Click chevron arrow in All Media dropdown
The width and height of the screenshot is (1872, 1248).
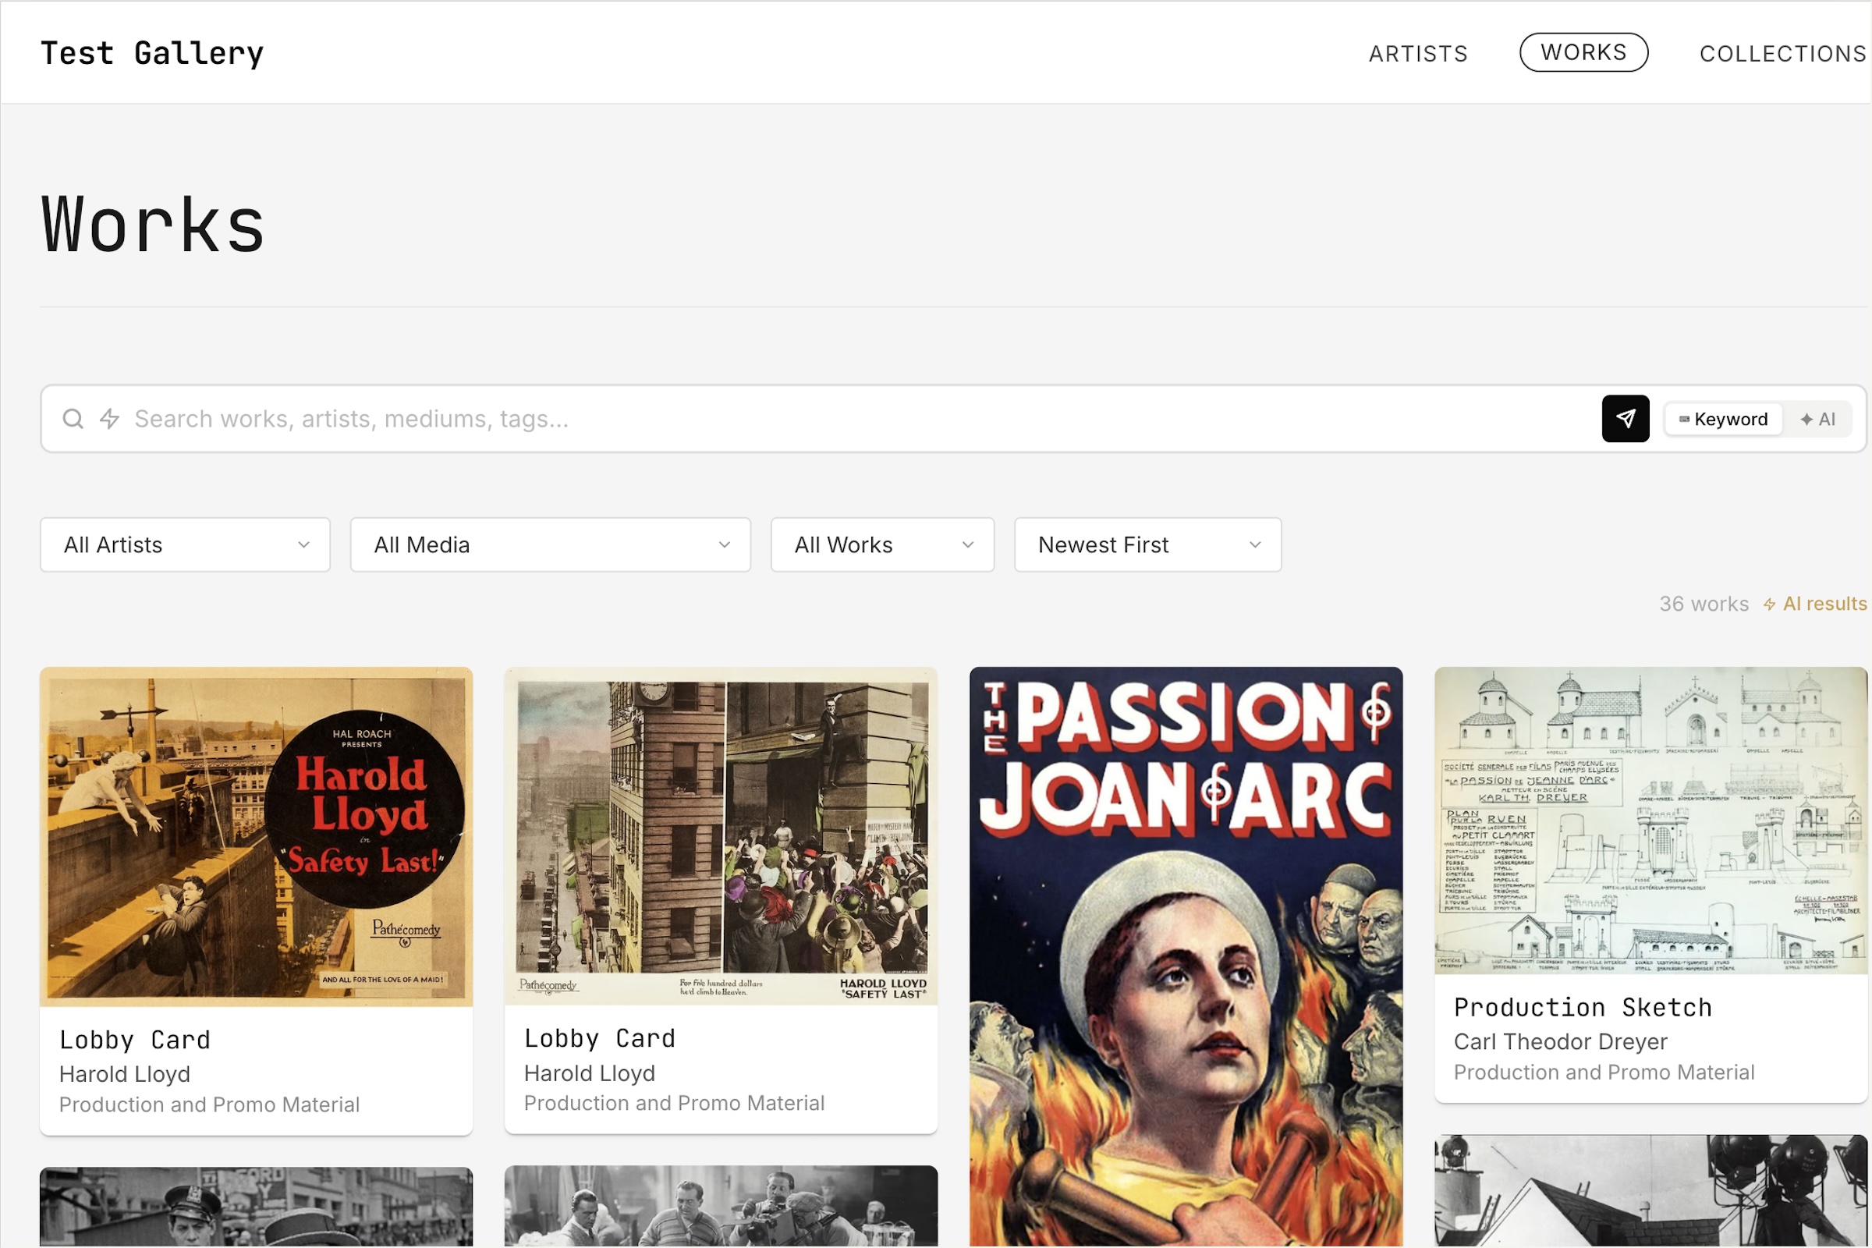coord(725,544)
